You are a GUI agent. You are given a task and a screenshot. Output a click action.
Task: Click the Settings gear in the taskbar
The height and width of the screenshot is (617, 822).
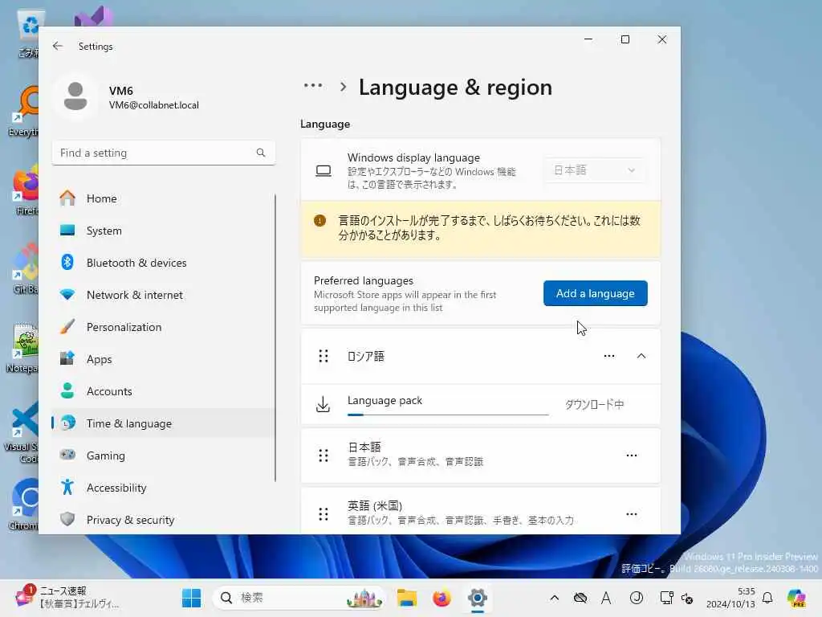[477, 598]
